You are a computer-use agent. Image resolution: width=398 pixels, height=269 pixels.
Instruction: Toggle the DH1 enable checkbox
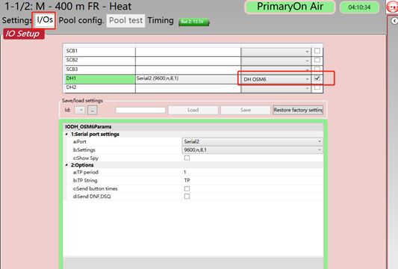tap(317, 78)
